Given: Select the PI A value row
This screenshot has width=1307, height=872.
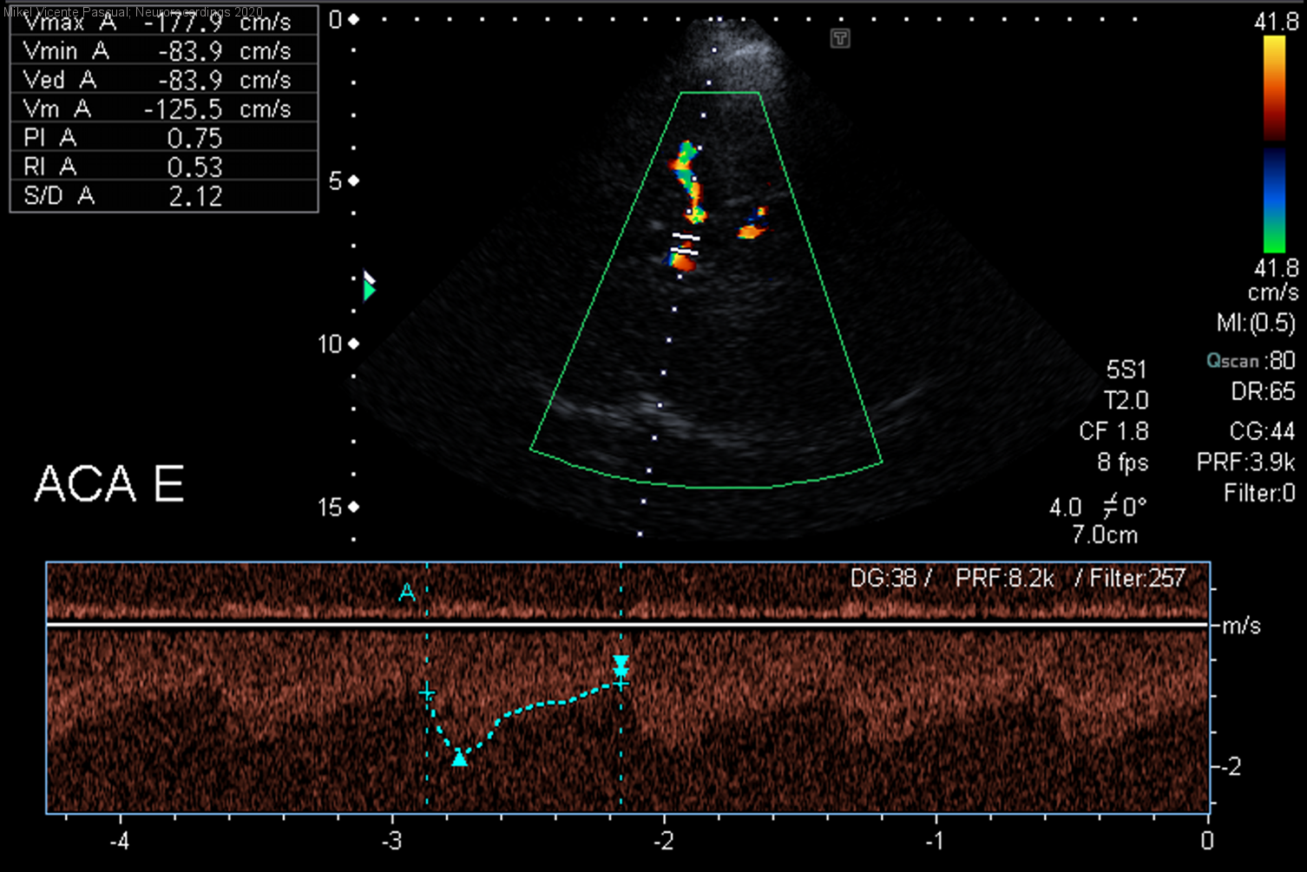Looking at the screenshot, I should click(x=163, y=138).
